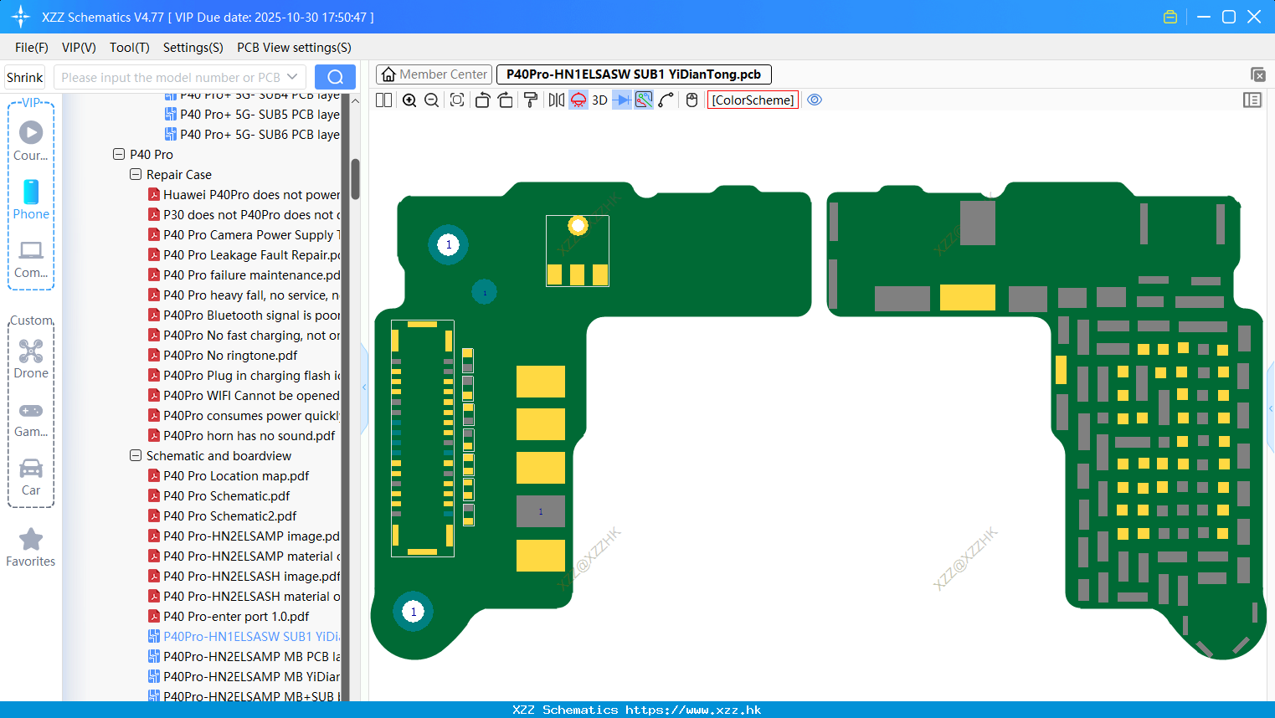Click the detach window icon
This screenshot has height=718, width=1275.
pyautogui.click(x=1258, y=74)
